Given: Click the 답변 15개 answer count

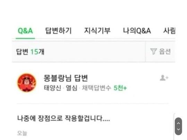Looking at the screenshot, I should 30,52.
